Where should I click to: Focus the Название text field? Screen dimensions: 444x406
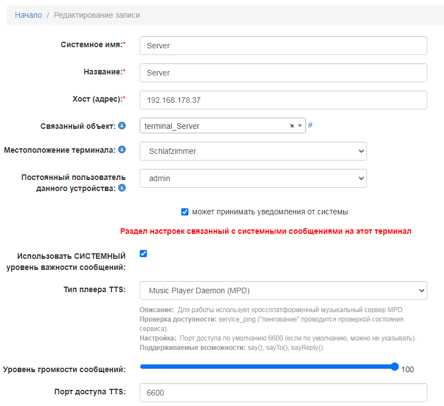[283, 73]
